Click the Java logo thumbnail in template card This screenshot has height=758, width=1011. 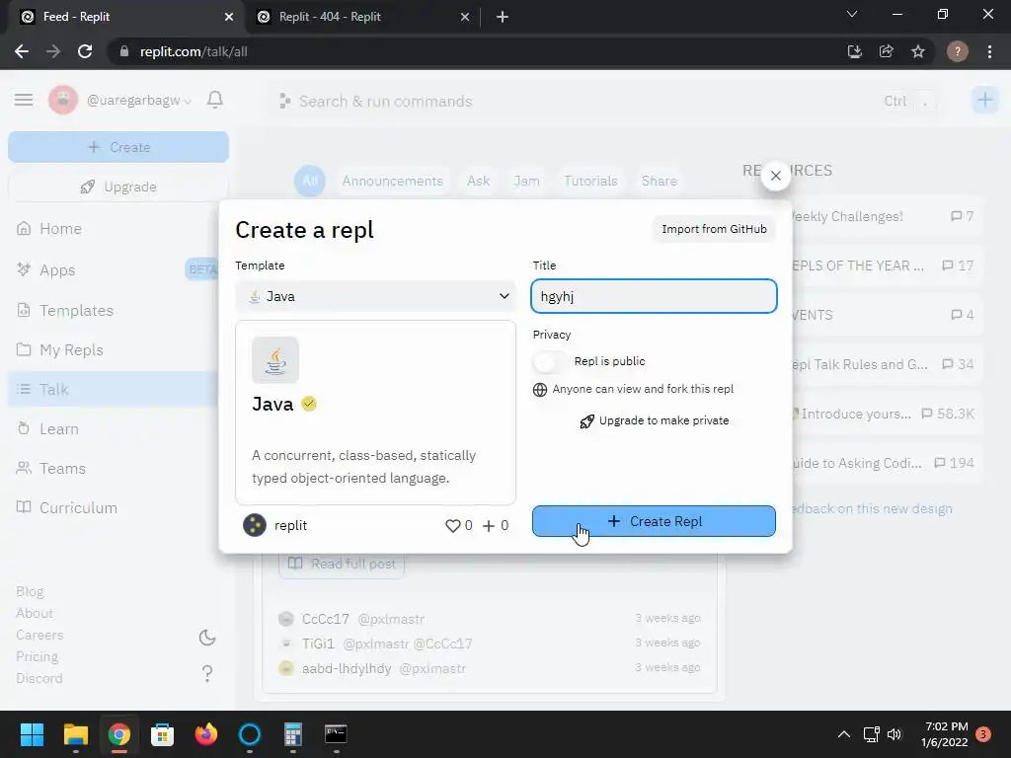click(275, 360)
